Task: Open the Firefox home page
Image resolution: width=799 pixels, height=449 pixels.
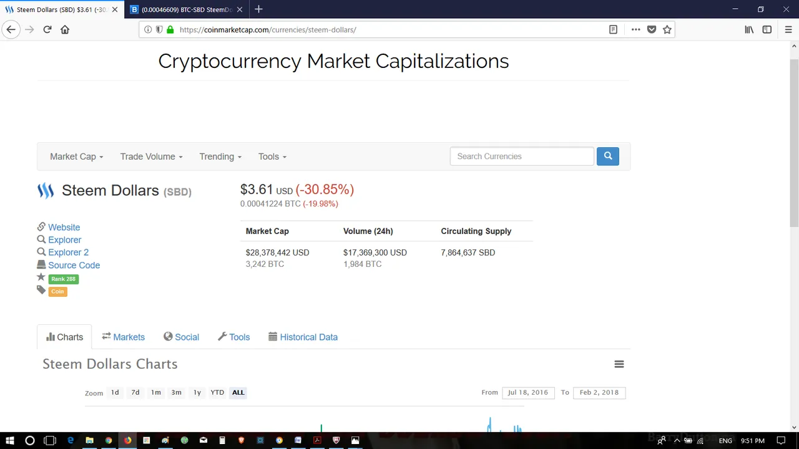Action: coord(65,29)
